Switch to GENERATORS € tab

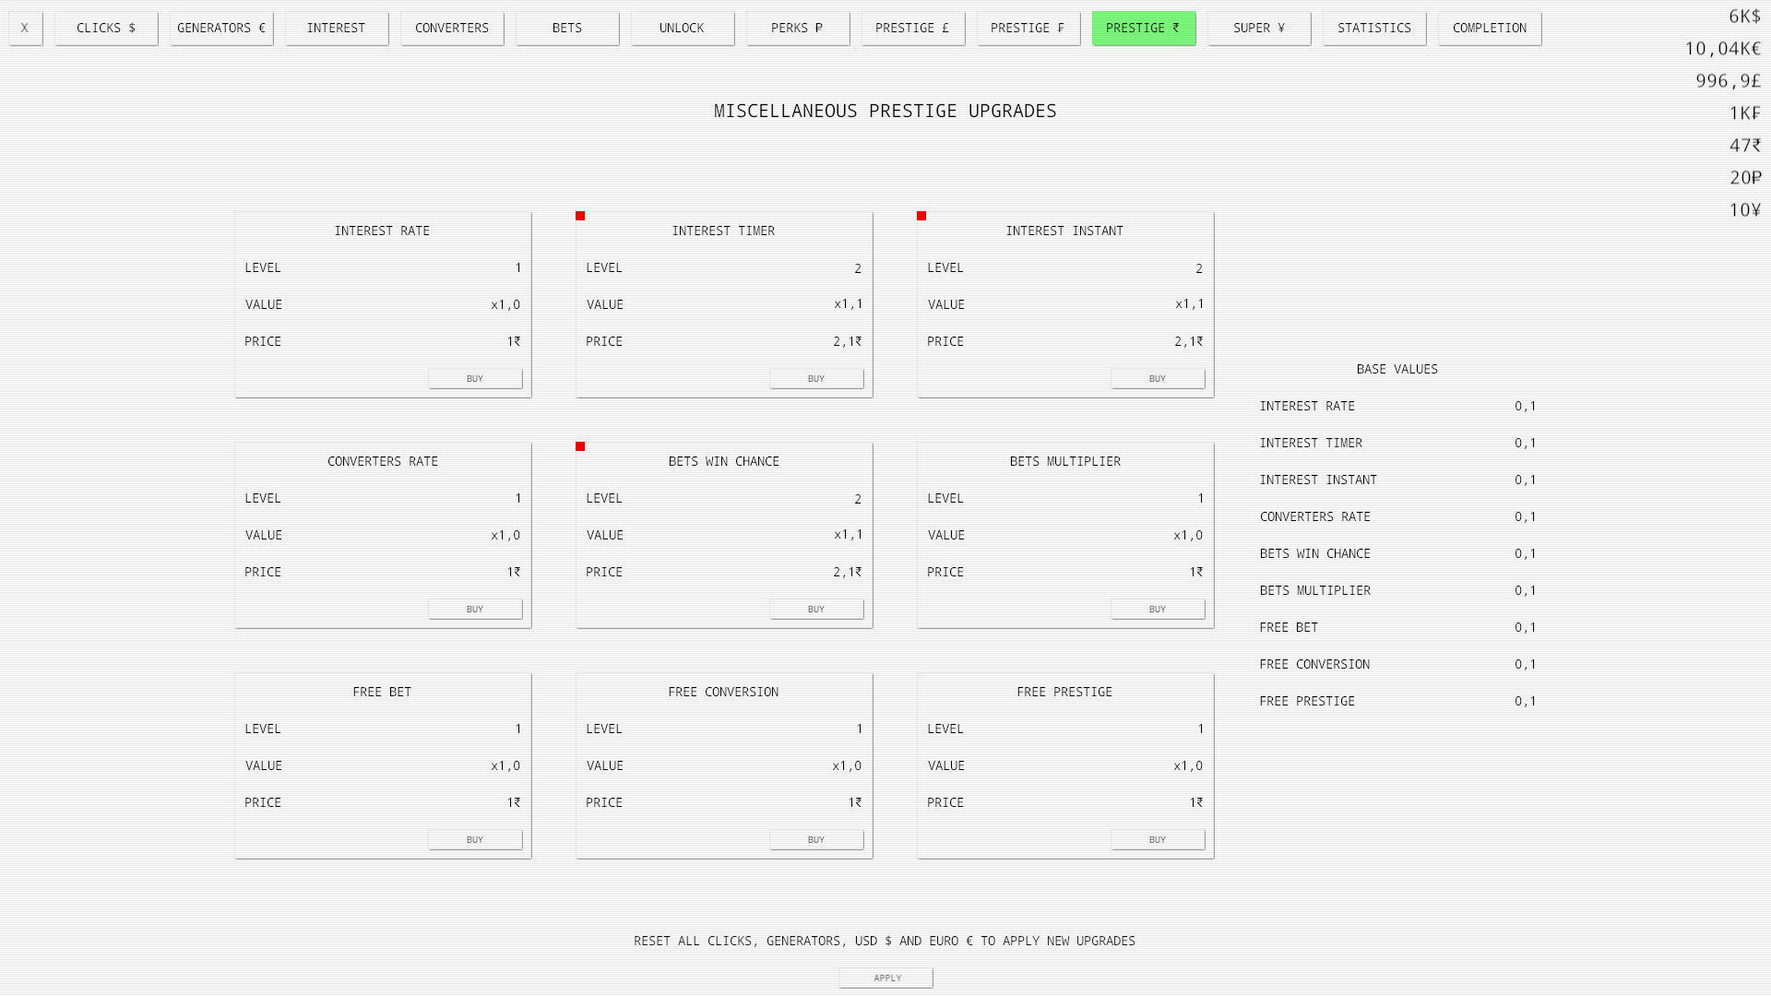221,28
